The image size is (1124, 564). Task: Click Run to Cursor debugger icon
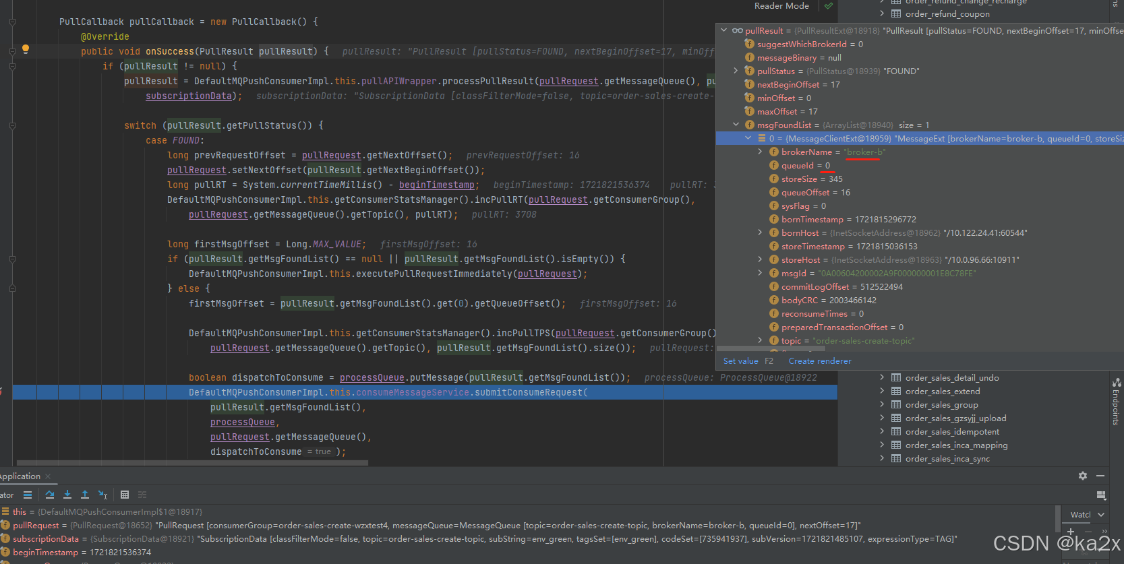tap(102, 495)
